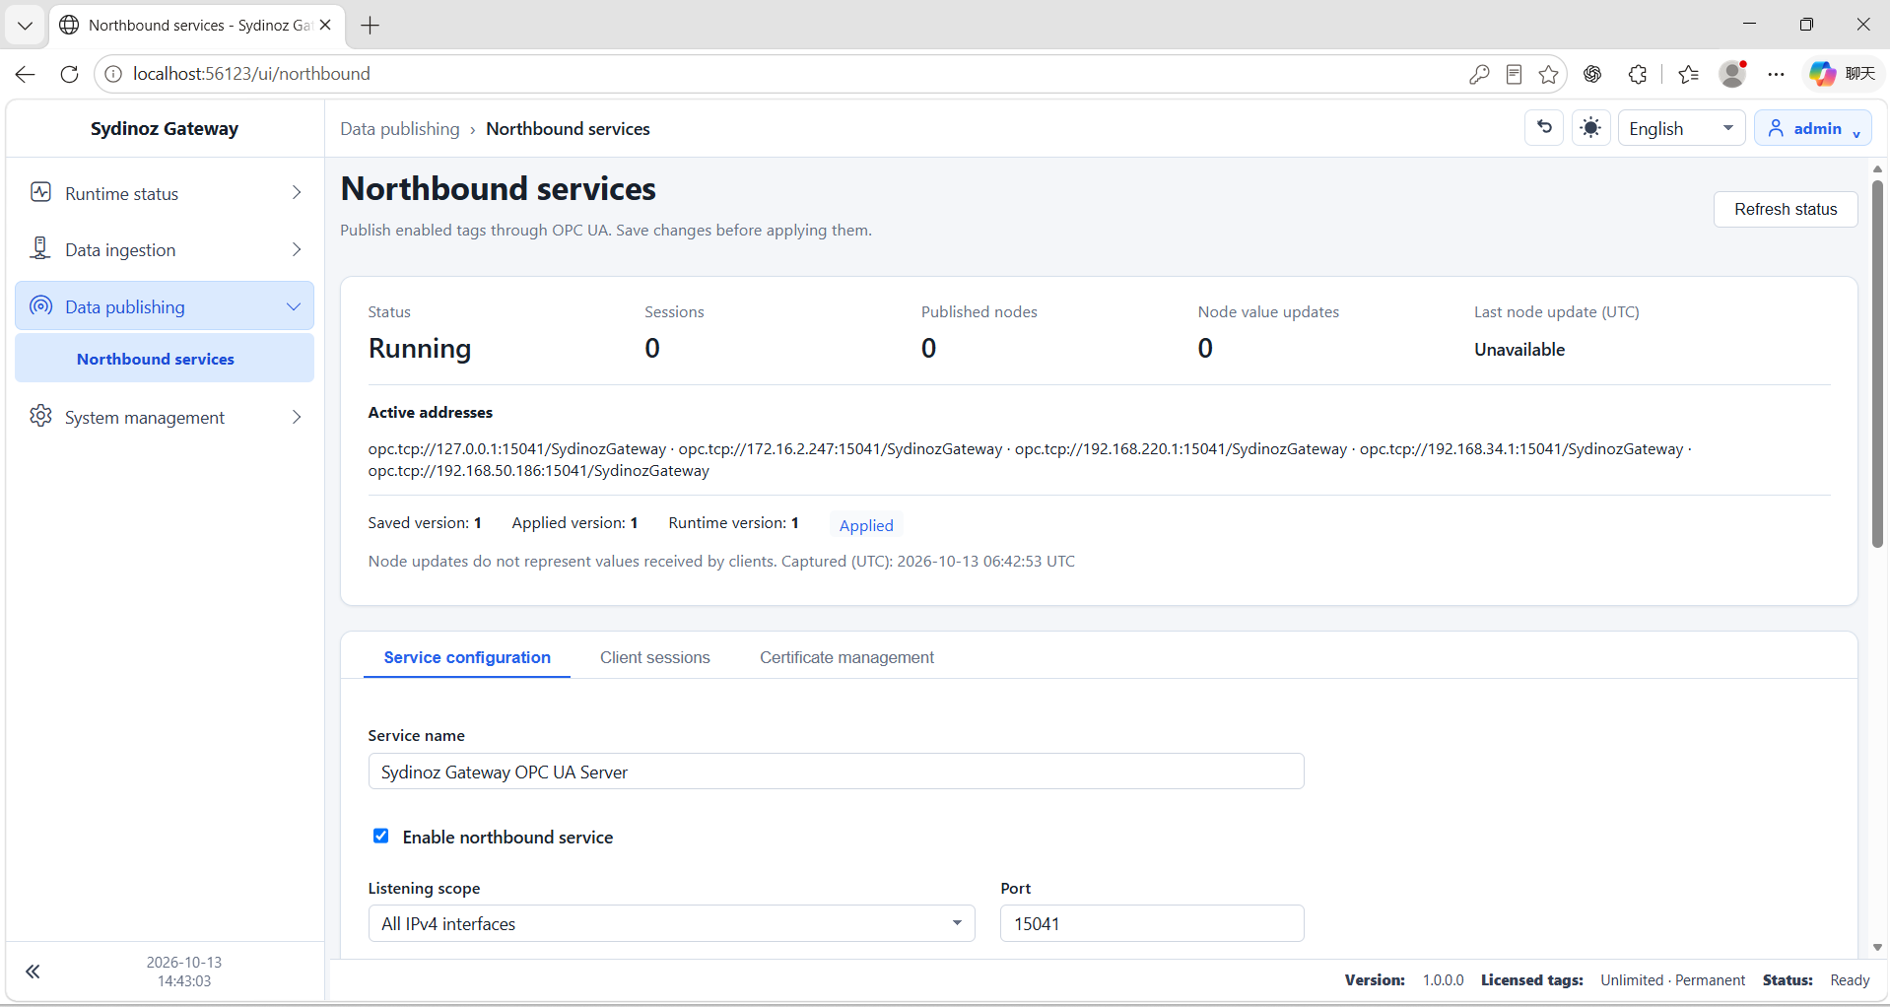Expand Data ingestion menu chevron
This screenshot has width=1890, height=1007.
[x=297, y=249]
